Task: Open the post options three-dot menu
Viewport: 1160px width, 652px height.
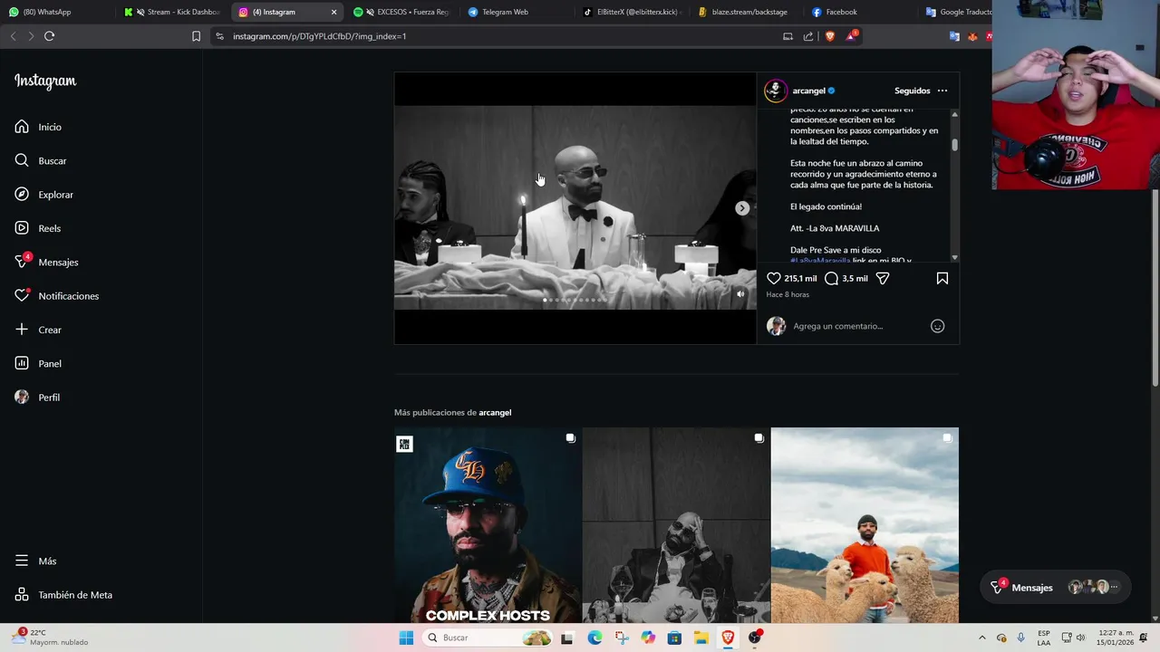Action: [x=942, y=91]
